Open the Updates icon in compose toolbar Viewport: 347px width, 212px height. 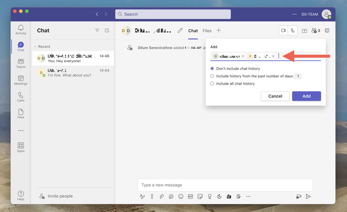click(219, 196)
